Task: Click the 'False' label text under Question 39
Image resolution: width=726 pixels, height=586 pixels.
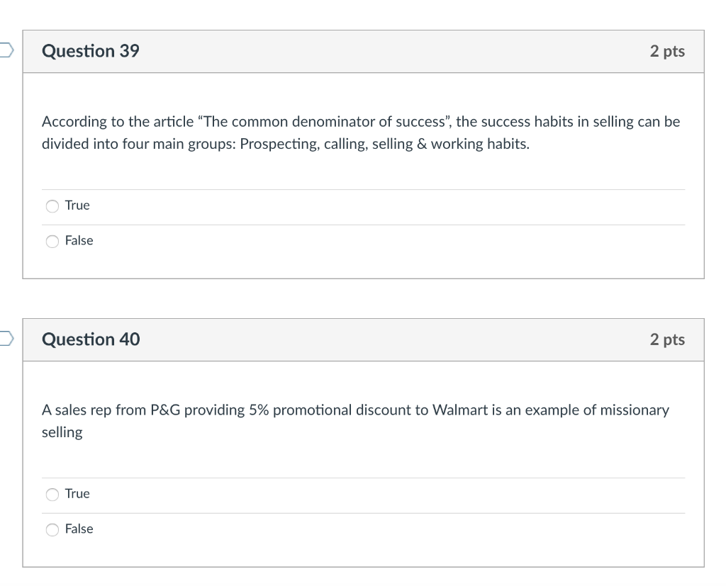Action: (79, 241)
